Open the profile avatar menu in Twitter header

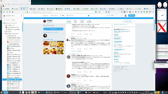tap(125, 16)
